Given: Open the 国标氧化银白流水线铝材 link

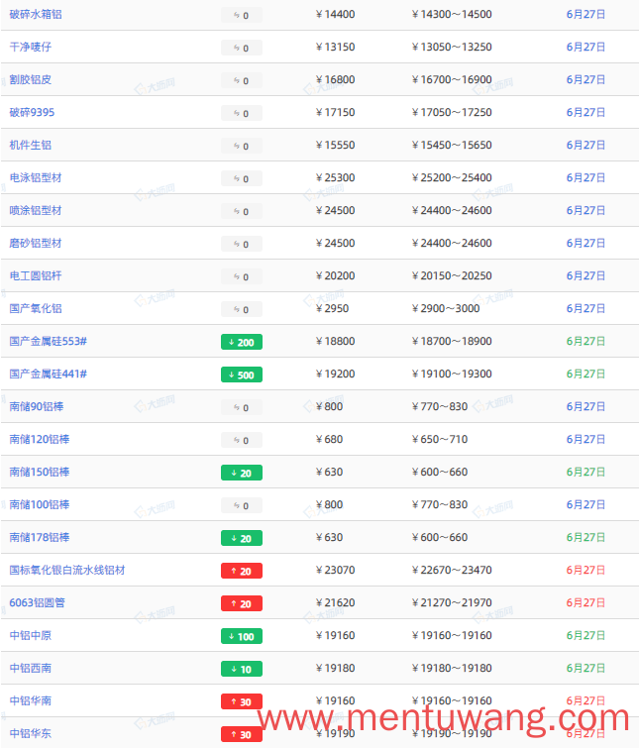Looking at the screenshot, I should 67,570.
